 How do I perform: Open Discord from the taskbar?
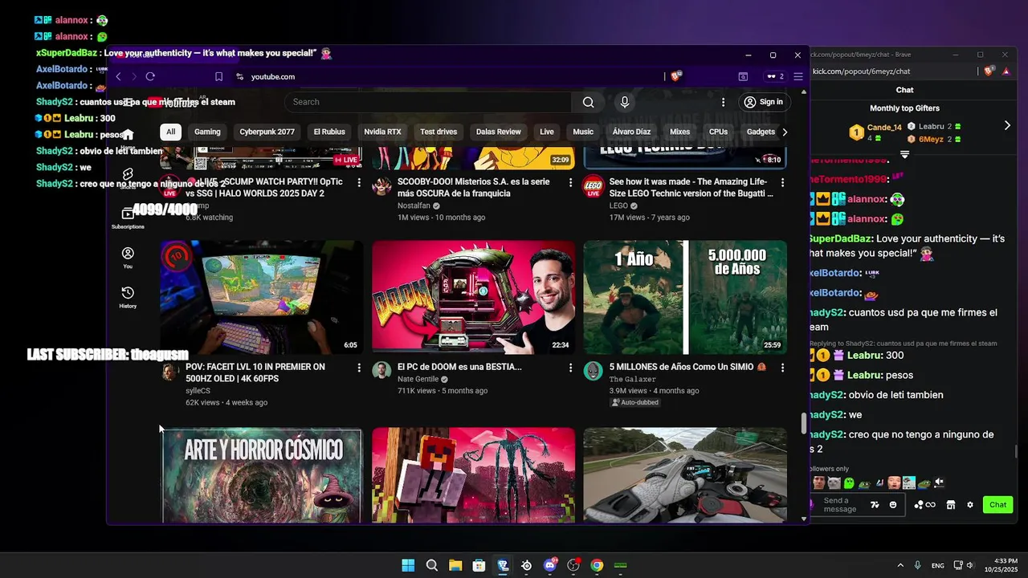(x=550, y=565)
